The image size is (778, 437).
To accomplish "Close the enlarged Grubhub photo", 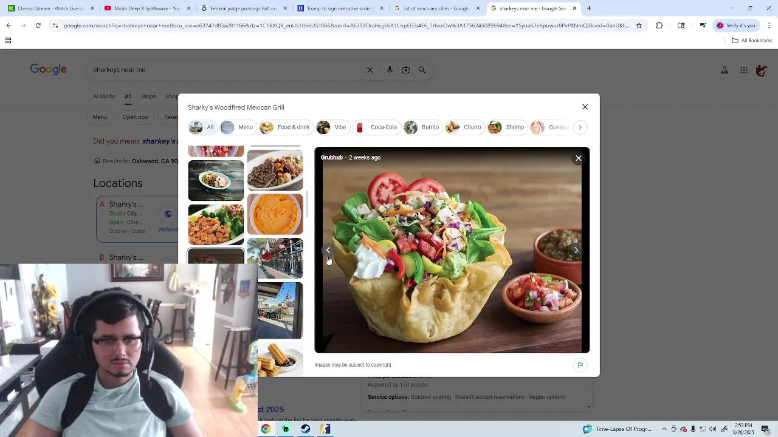I will coord(579,158).
